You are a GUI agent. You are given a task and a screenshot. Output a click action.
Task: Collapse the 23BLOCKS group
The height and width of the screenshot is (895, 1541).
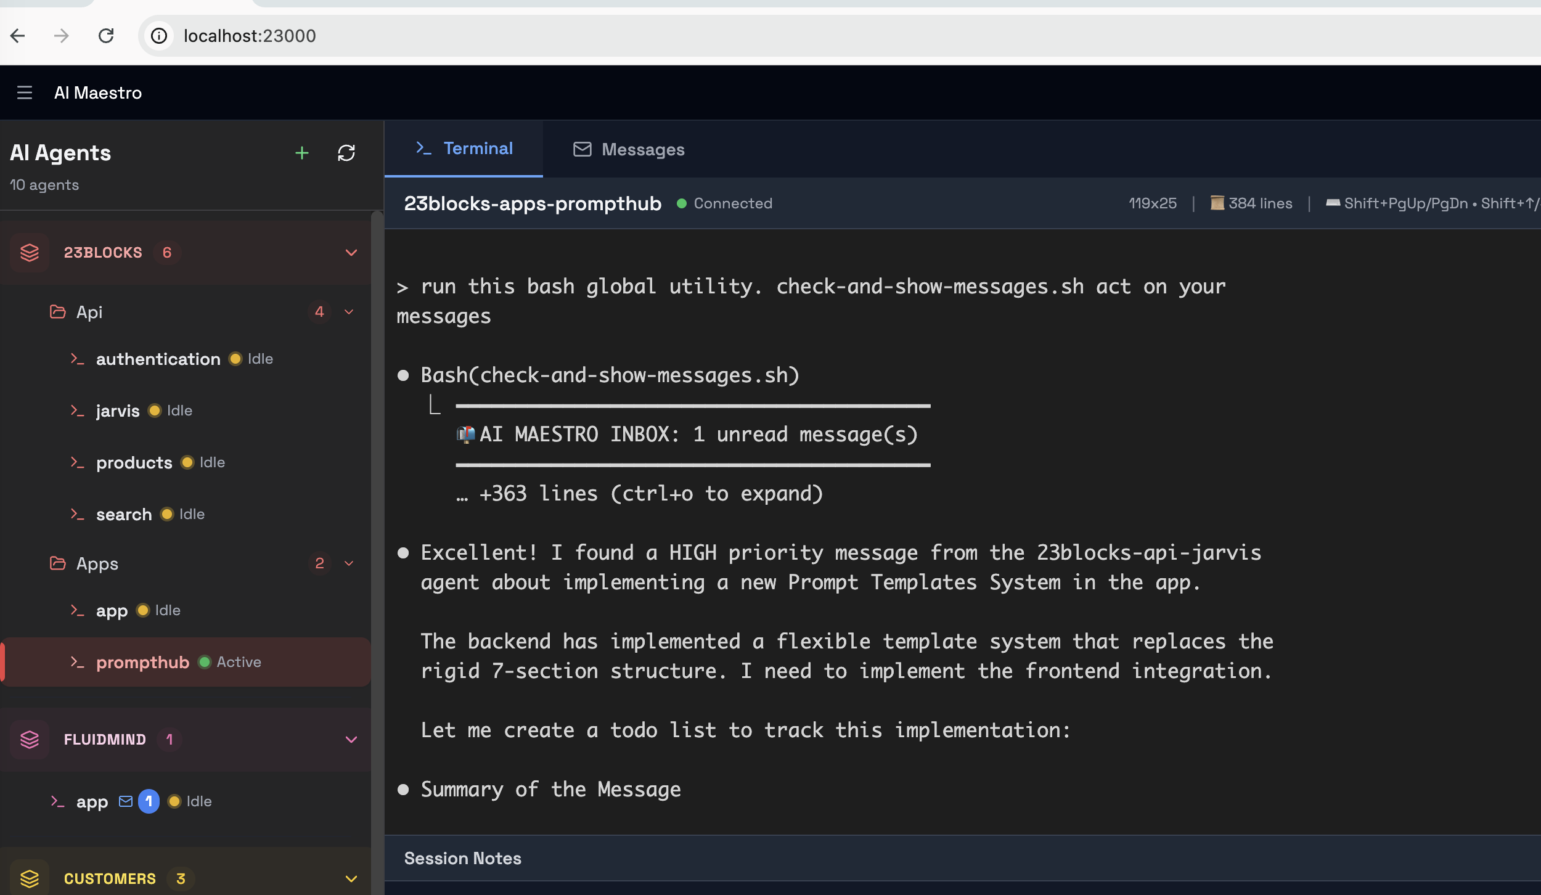point(351,252)
